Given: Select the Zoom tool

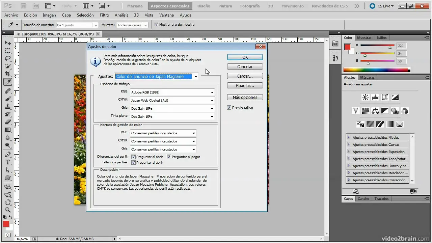Looking at the screenshot, I should 7,210.
